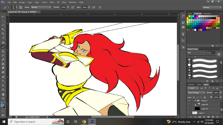Open the Pass Through blend mode dropdown
Screen dimensions: 223x125
pos(196,93)
